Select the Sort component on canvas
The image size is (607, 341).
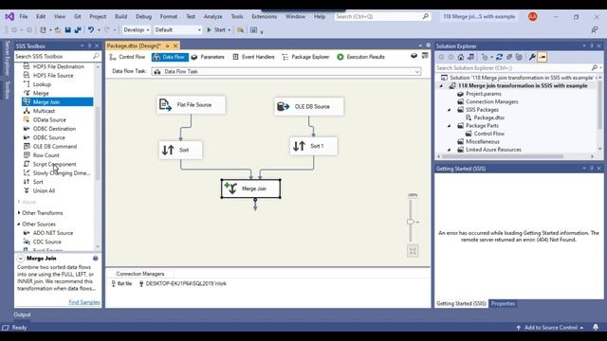pos(180,150)
